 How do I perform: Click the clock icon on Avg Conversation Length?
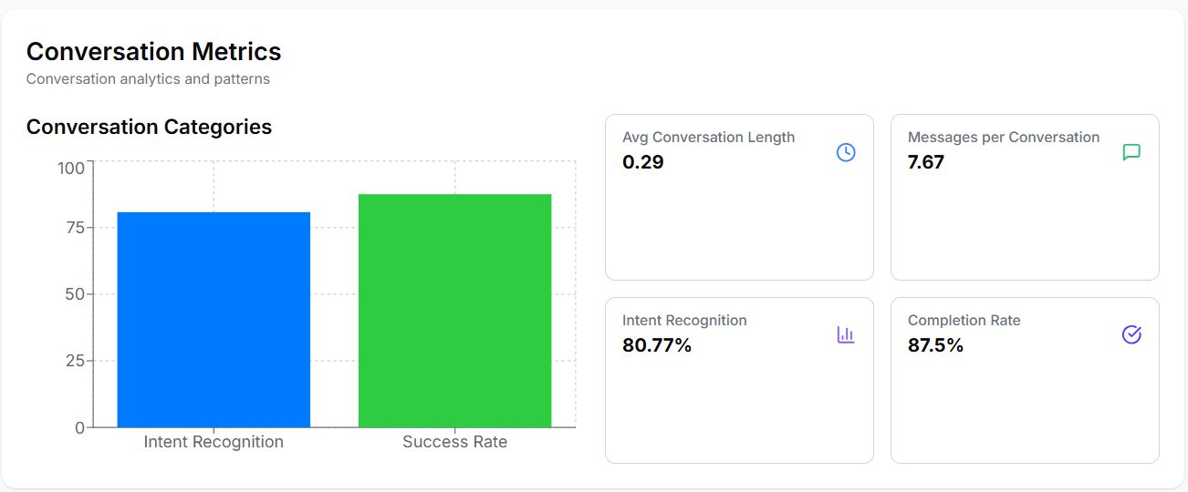point(846,152)
